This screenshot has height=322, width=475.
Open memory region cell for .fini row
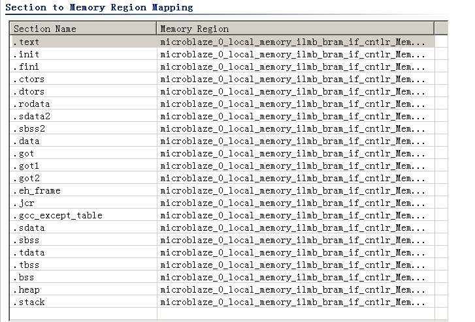point(296,66)
